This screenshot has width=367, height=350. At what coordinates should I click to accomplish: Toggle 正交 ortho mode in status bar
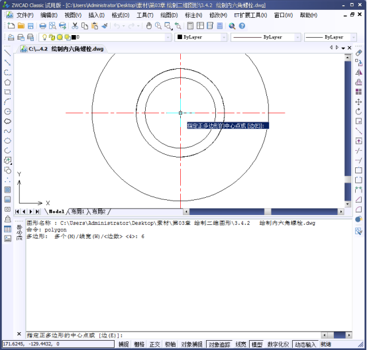click(x=154, y=344)
